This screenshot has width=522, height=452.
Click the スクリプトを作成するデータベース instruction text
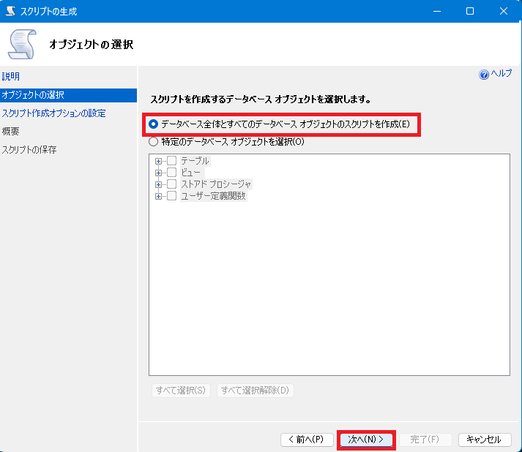[261, 99]
